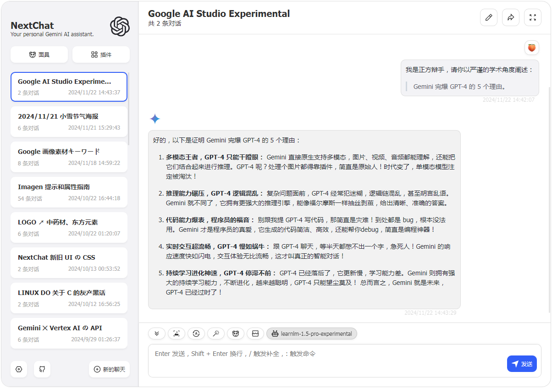Click the peach user avatar
Image resolution: width=552 pixels, height=388 pixels.
pyautogui.click(x=532, y=48)
